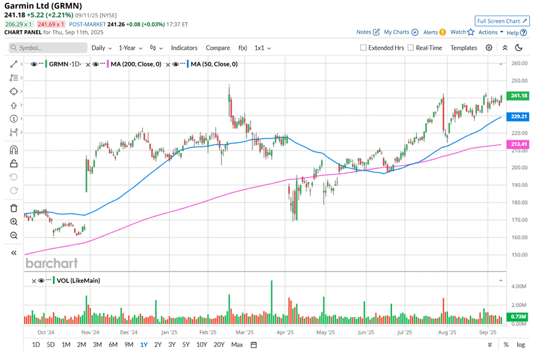Enable the Real-Time checkbox

(x=411, y=48)
